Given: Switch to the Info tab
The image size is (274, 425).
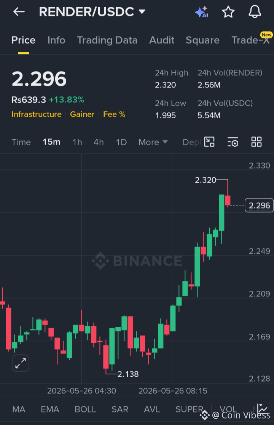Looking at the screenshot, I should pyautogui.click(x=56, y=40).
